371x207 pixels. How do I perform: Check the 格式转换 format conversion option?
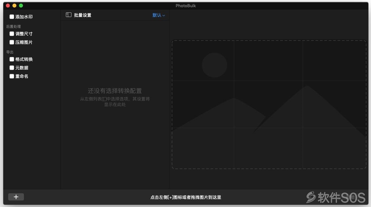click(11, 59)
